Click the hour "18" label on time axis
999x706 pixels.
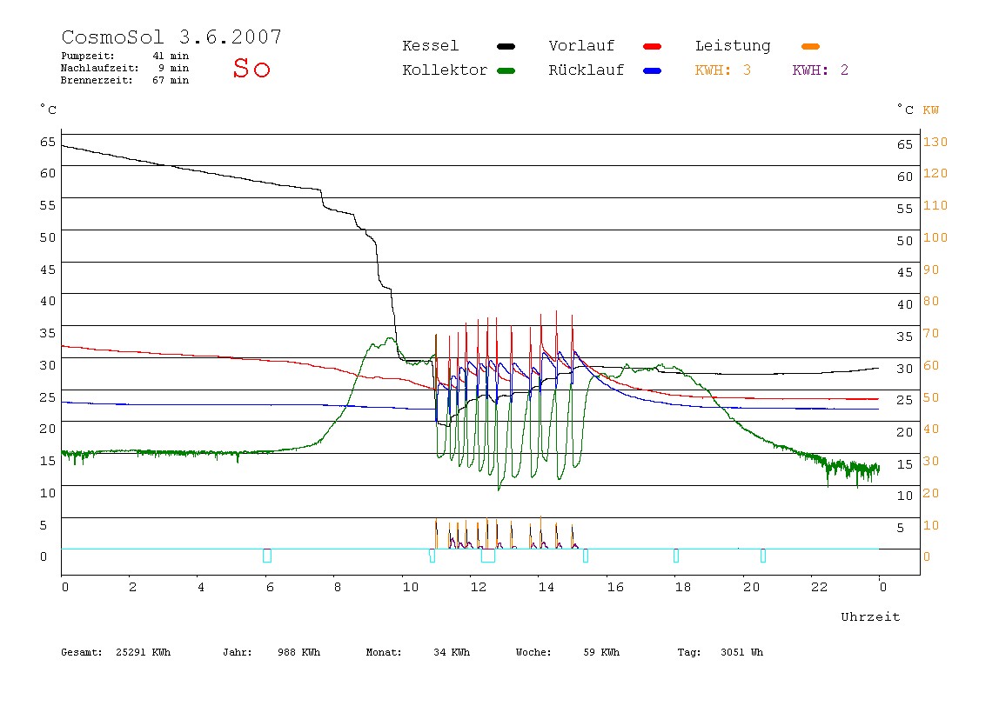[683, 587]
